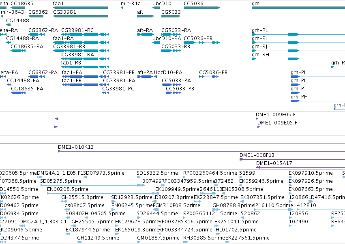The height and width of the screenshot is (244, 345).
Task: Select protein CG18635-PA
Action: [18, 93]
